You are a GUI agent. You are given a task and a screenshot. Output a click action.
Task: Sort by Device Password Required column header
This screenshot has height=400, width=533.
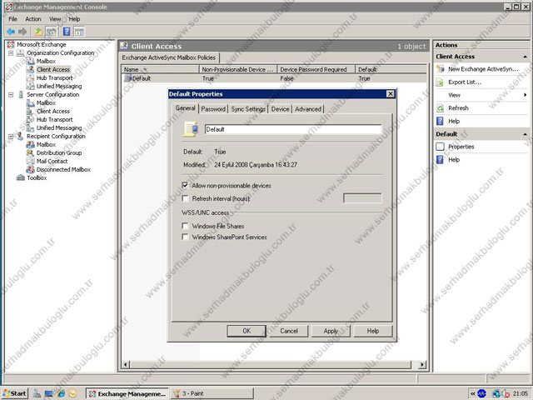(316, 69)
